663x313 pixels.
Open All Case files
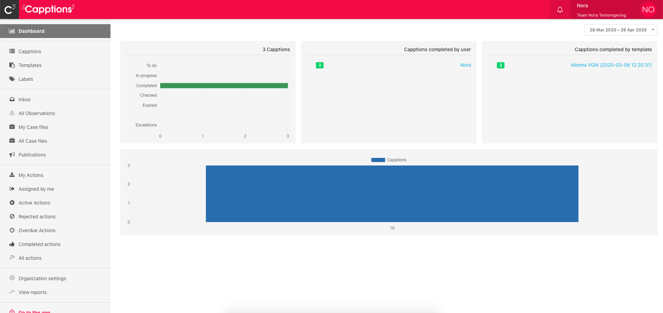(55, 141)
